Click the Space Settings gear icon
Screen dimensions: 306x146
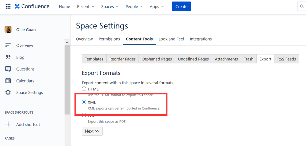pyautogui.click(x=8, y=93)
